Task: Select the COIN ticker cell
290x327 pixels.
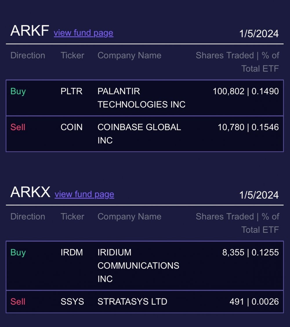Action: pyautogui.click(x=72, y=127)
